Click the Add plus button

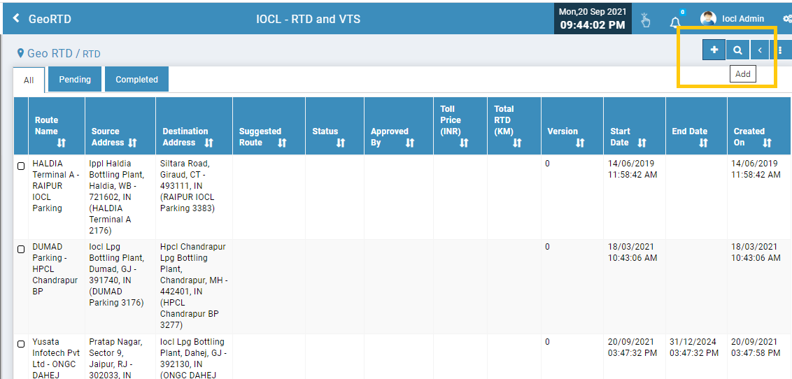pos(714,50)
